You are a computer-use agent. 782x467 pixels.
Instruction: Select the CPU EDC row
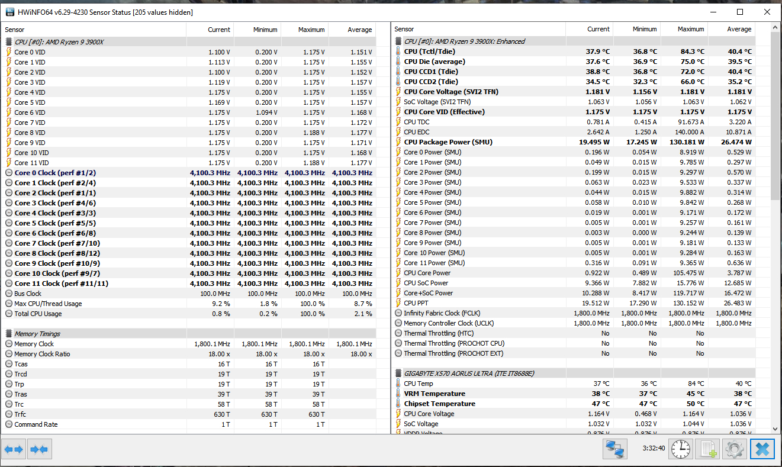pos(574,132)
